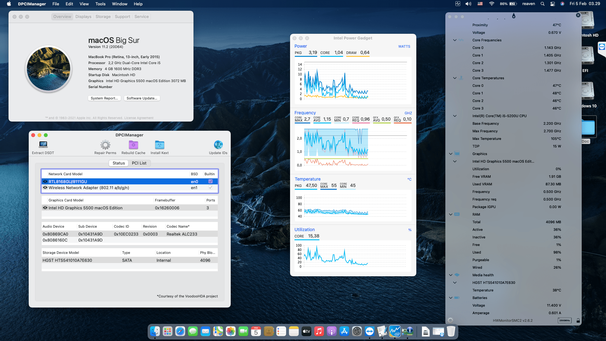Open Podcasts from the Dock

pos(332,331)
